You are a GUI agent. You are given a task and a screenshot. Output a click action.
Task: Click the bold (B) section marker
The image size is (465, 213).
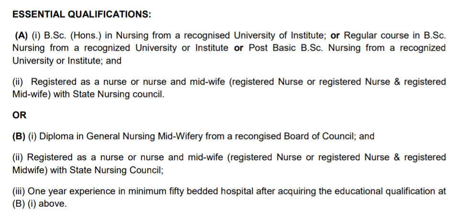click(19, 136)
